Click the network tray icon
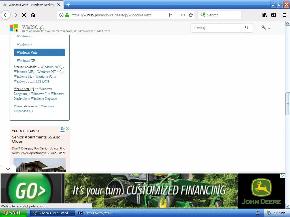The height and width of the screenshot is (217, 290). pyautogui.click(x=269, y=213)
